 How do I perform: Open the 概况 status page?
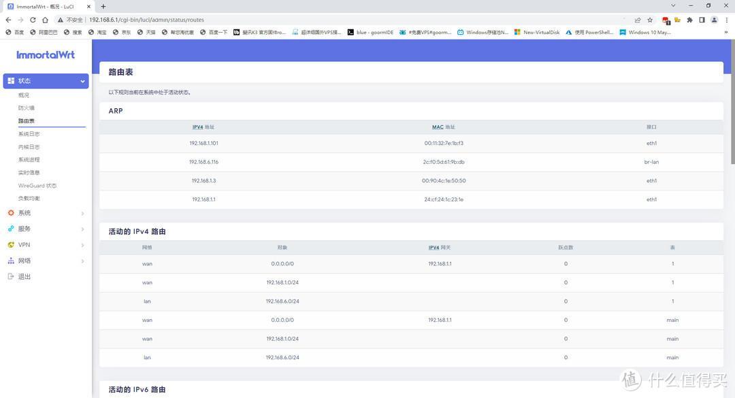(x=23, y=95)
